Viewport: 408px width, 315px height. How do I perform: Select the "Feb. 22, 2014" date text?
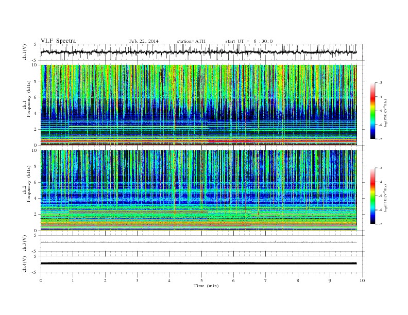pyautogui.click(x=144, y=41)
